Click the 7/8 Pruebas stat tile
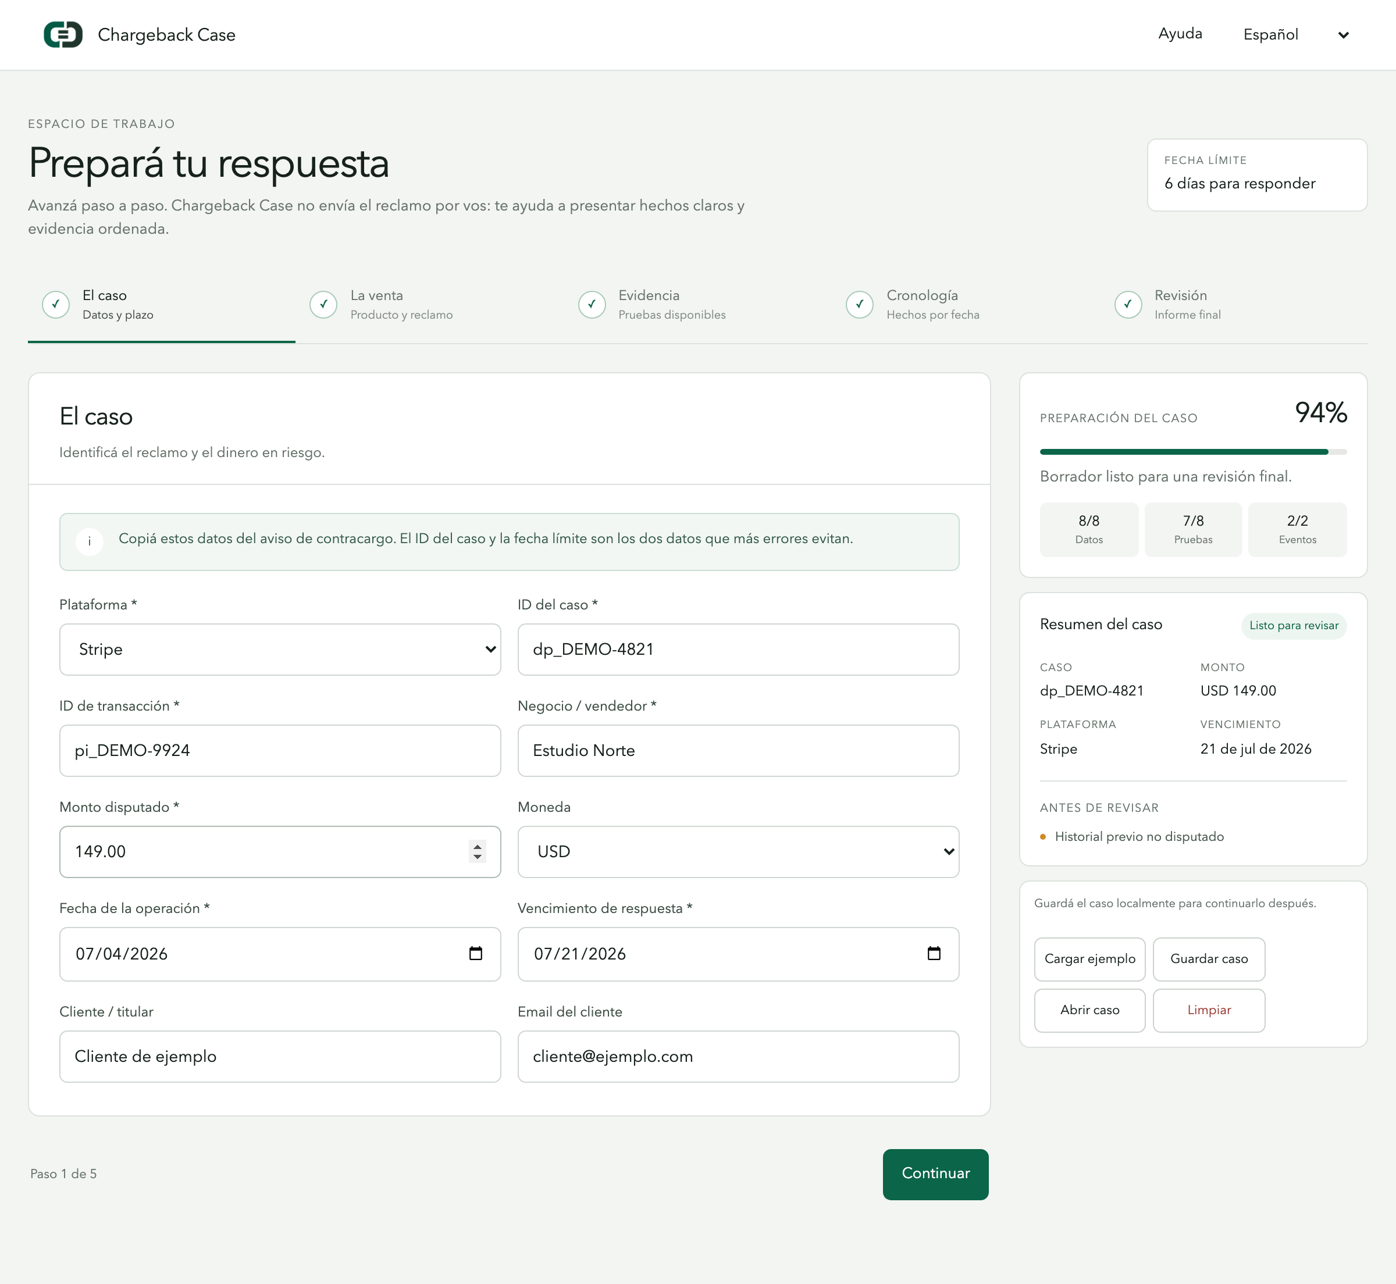 click(1193, 529)
